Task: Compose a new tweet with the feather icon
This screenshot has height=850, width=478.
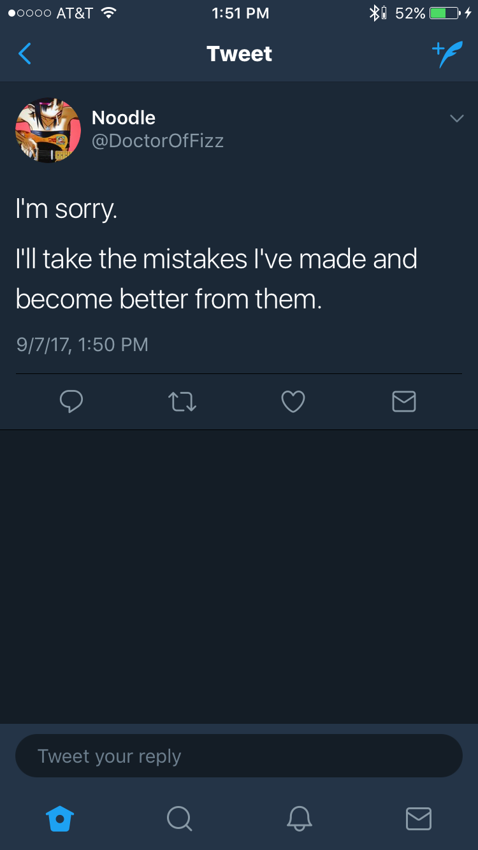Action: point(447,54)
